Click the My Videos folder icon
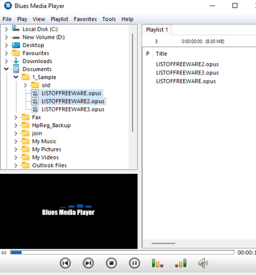Image resolution: width=256 pixels, height=275 pixels. [x=26, y=157]
